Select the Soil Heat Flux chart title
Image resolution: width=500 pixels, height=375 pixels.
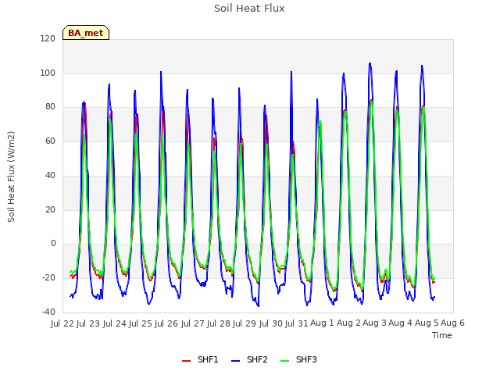249,8
